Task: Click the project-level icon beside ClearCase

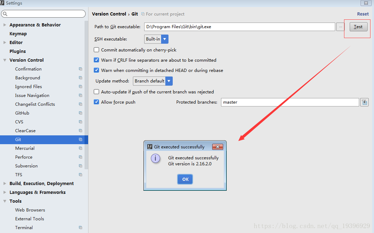Action: [80, 131]
